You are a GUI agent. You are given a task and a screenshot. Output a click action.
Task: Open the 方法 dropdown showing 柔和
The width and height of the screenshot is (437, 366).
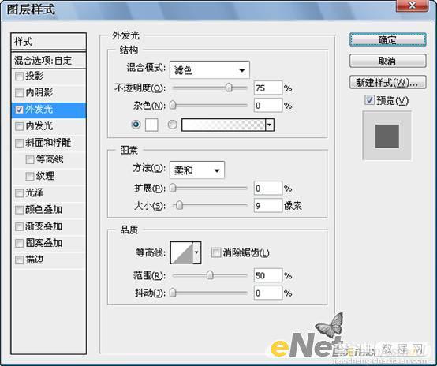point(197,170)
